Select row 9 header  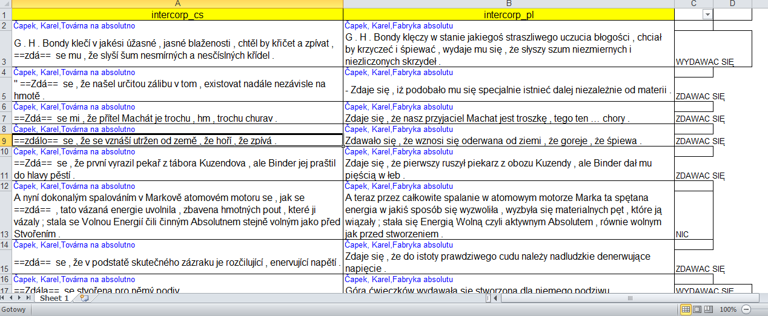pyautogui.click(x=5, y=140)
